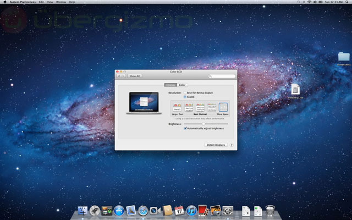Click the Show All button
Screen dimensions: 352x220
(135, 76)
